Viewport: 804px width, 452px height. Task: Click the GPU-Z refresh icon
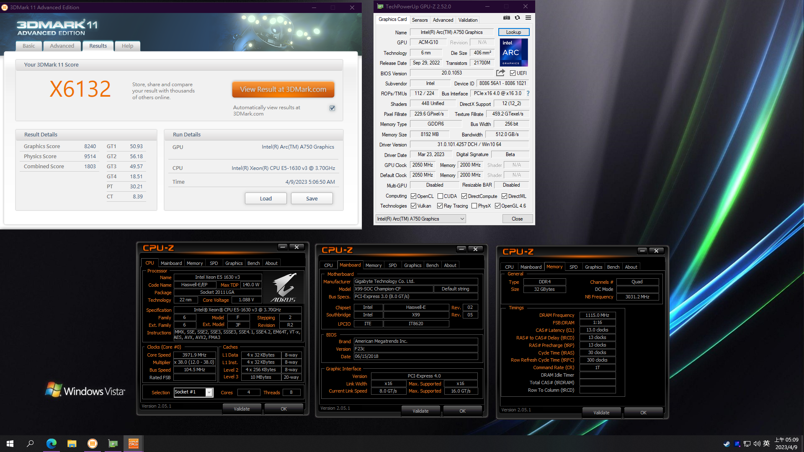518,18
